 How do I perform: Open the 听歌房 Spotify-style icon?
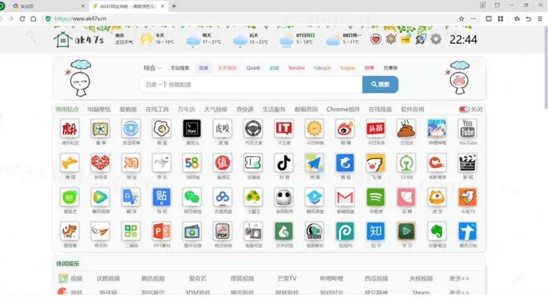376,197
